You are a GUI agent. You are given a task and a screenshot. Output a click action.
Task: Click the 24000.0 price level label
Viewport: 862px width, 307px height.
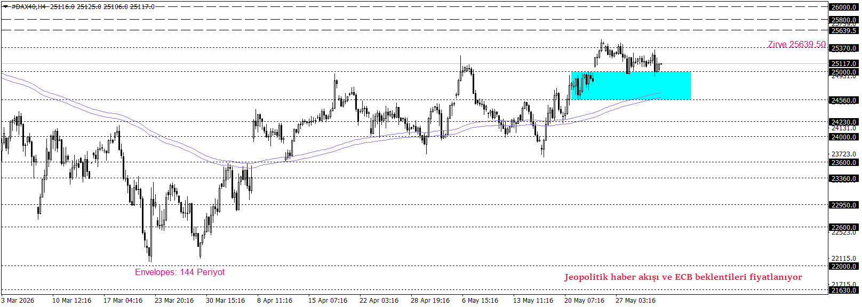pos(844,137)
